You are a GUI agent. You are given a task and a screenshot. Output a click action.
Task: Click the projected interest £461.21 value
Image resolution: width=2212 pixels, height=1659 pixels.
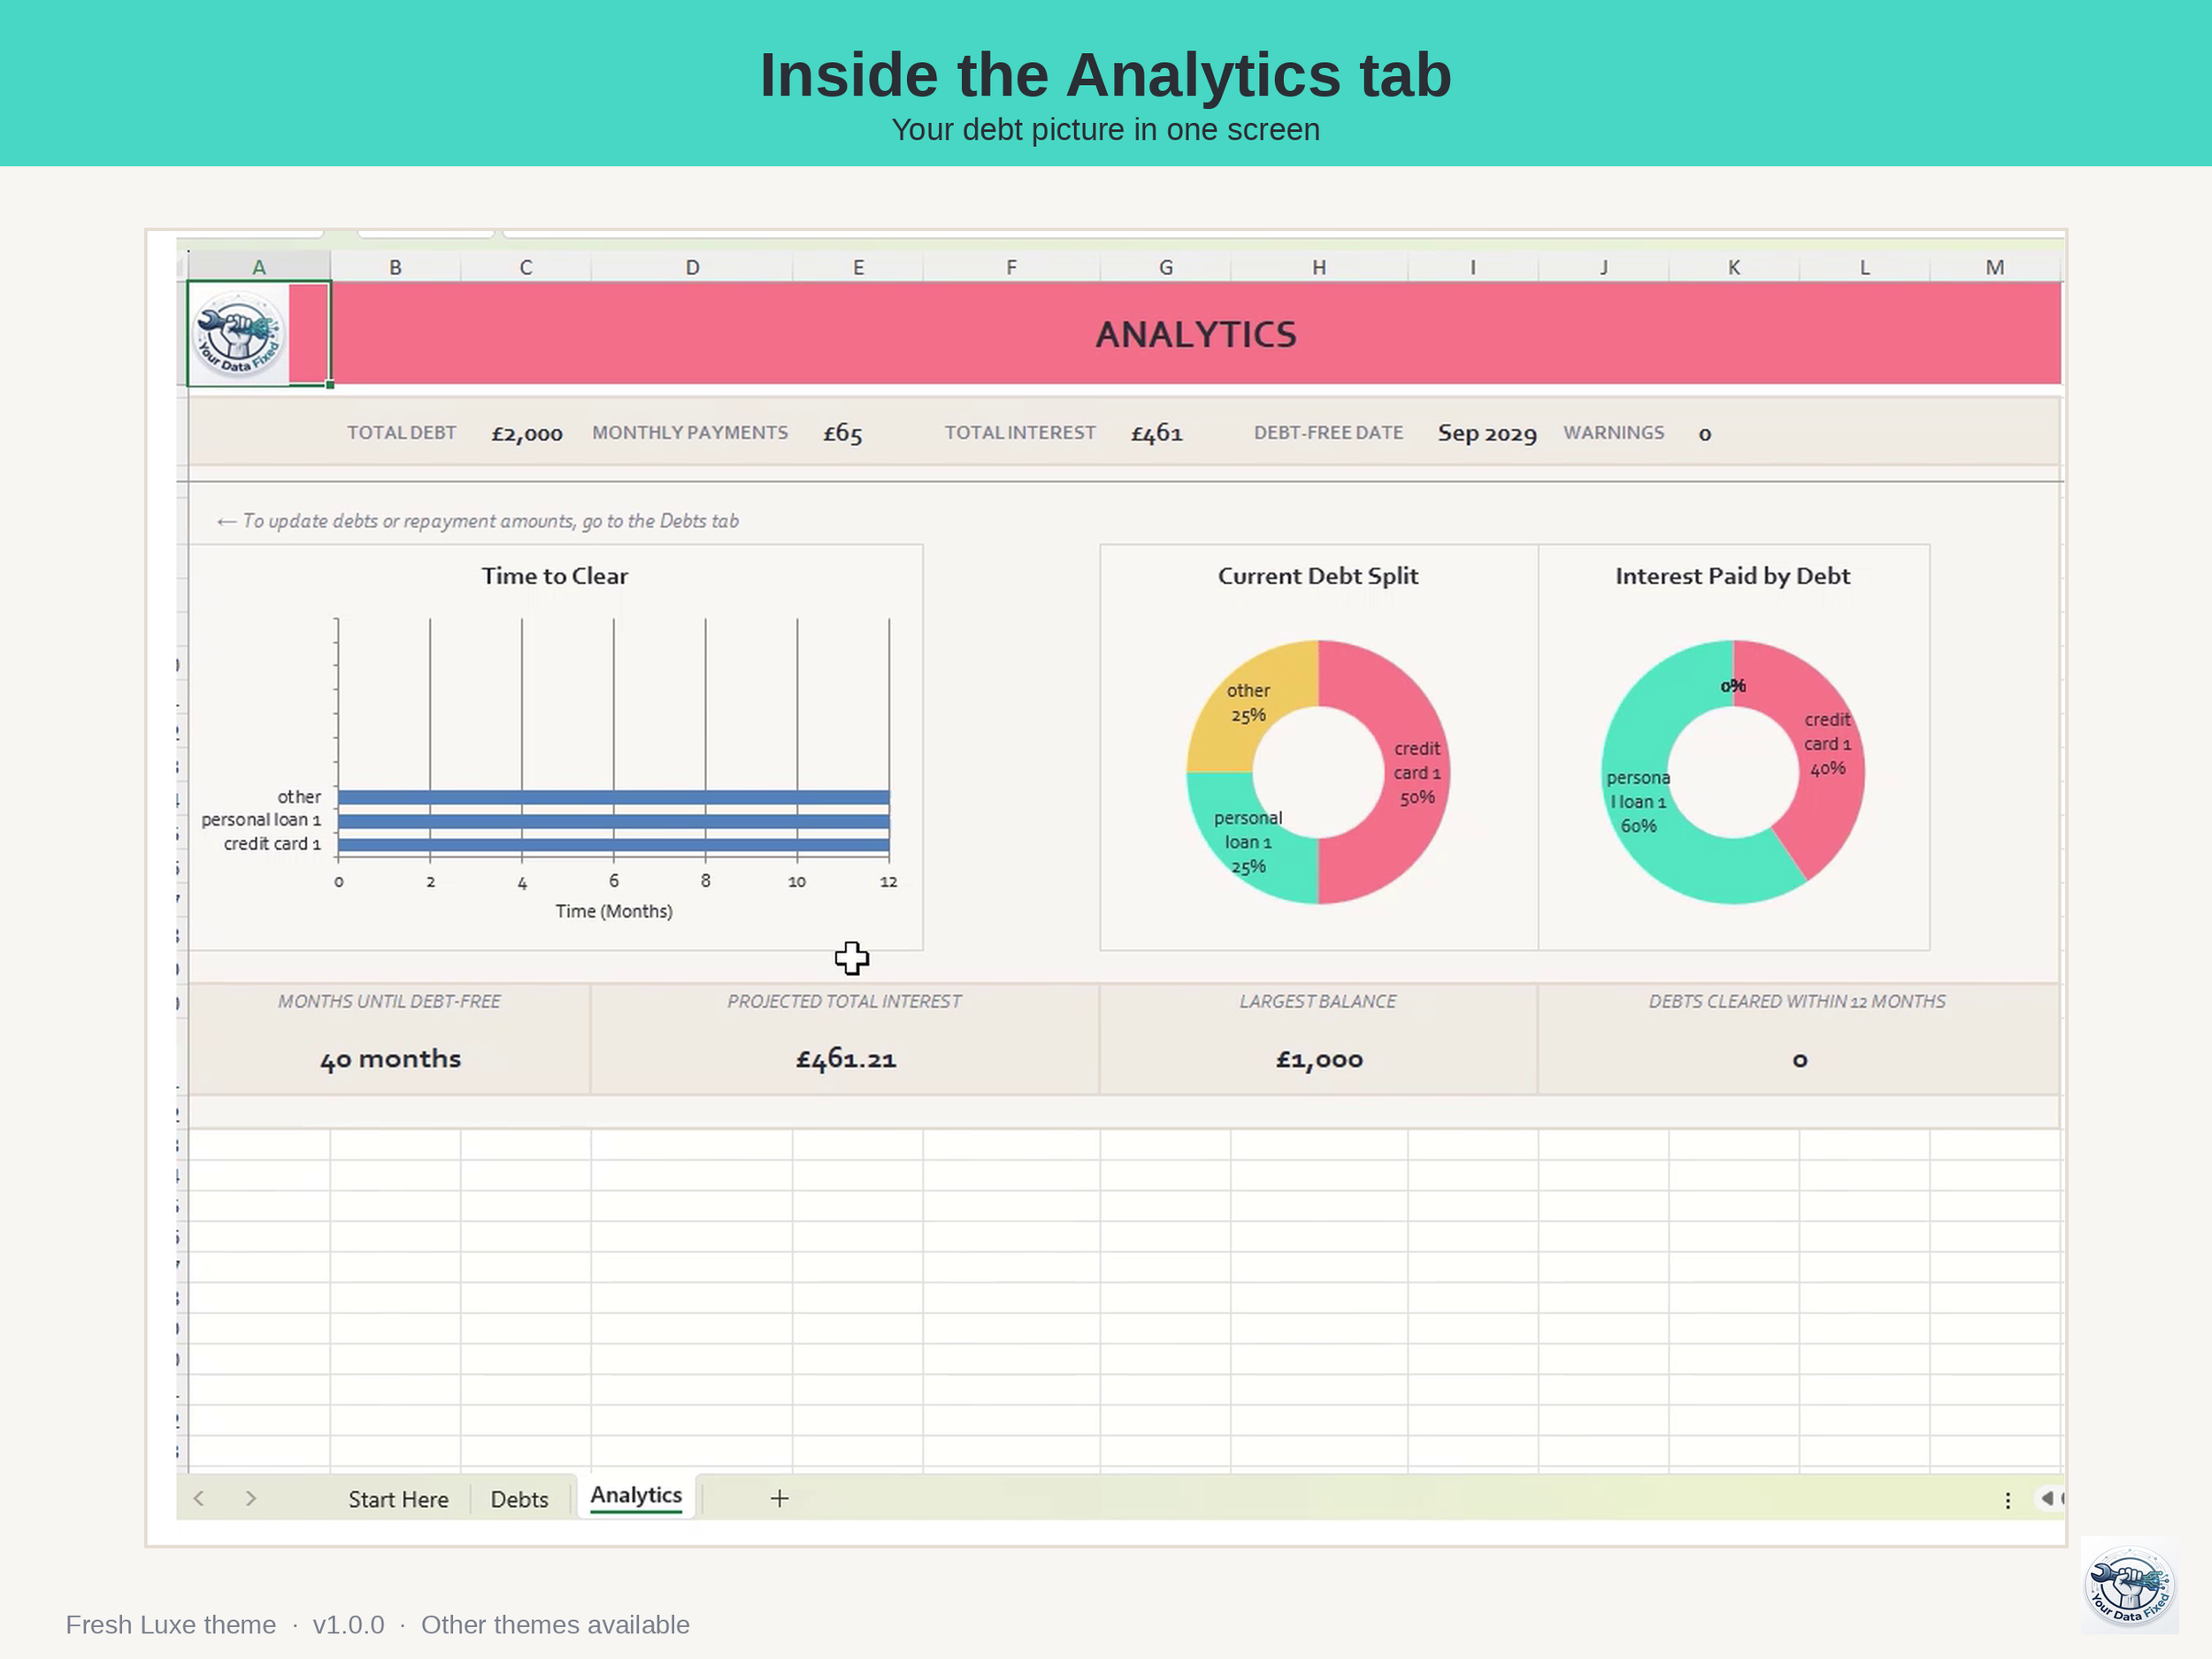click(x=846, y=1059)
